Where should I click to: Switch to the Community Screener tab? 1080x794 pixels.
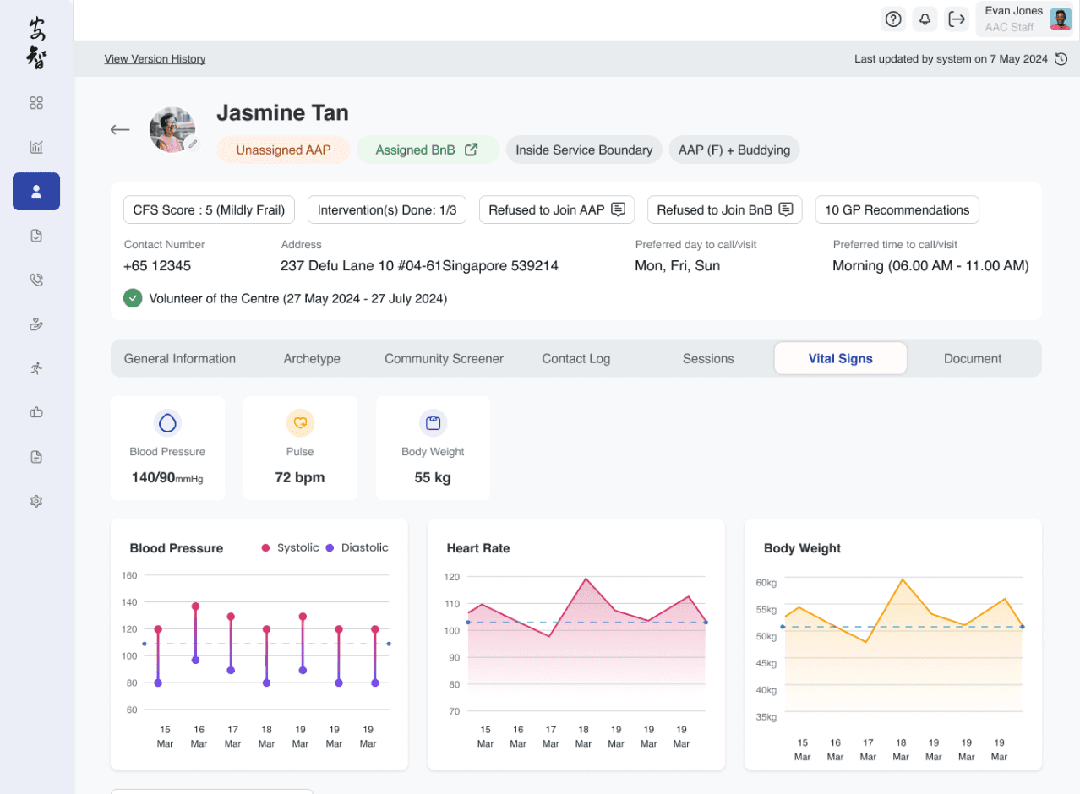(444, 358)
